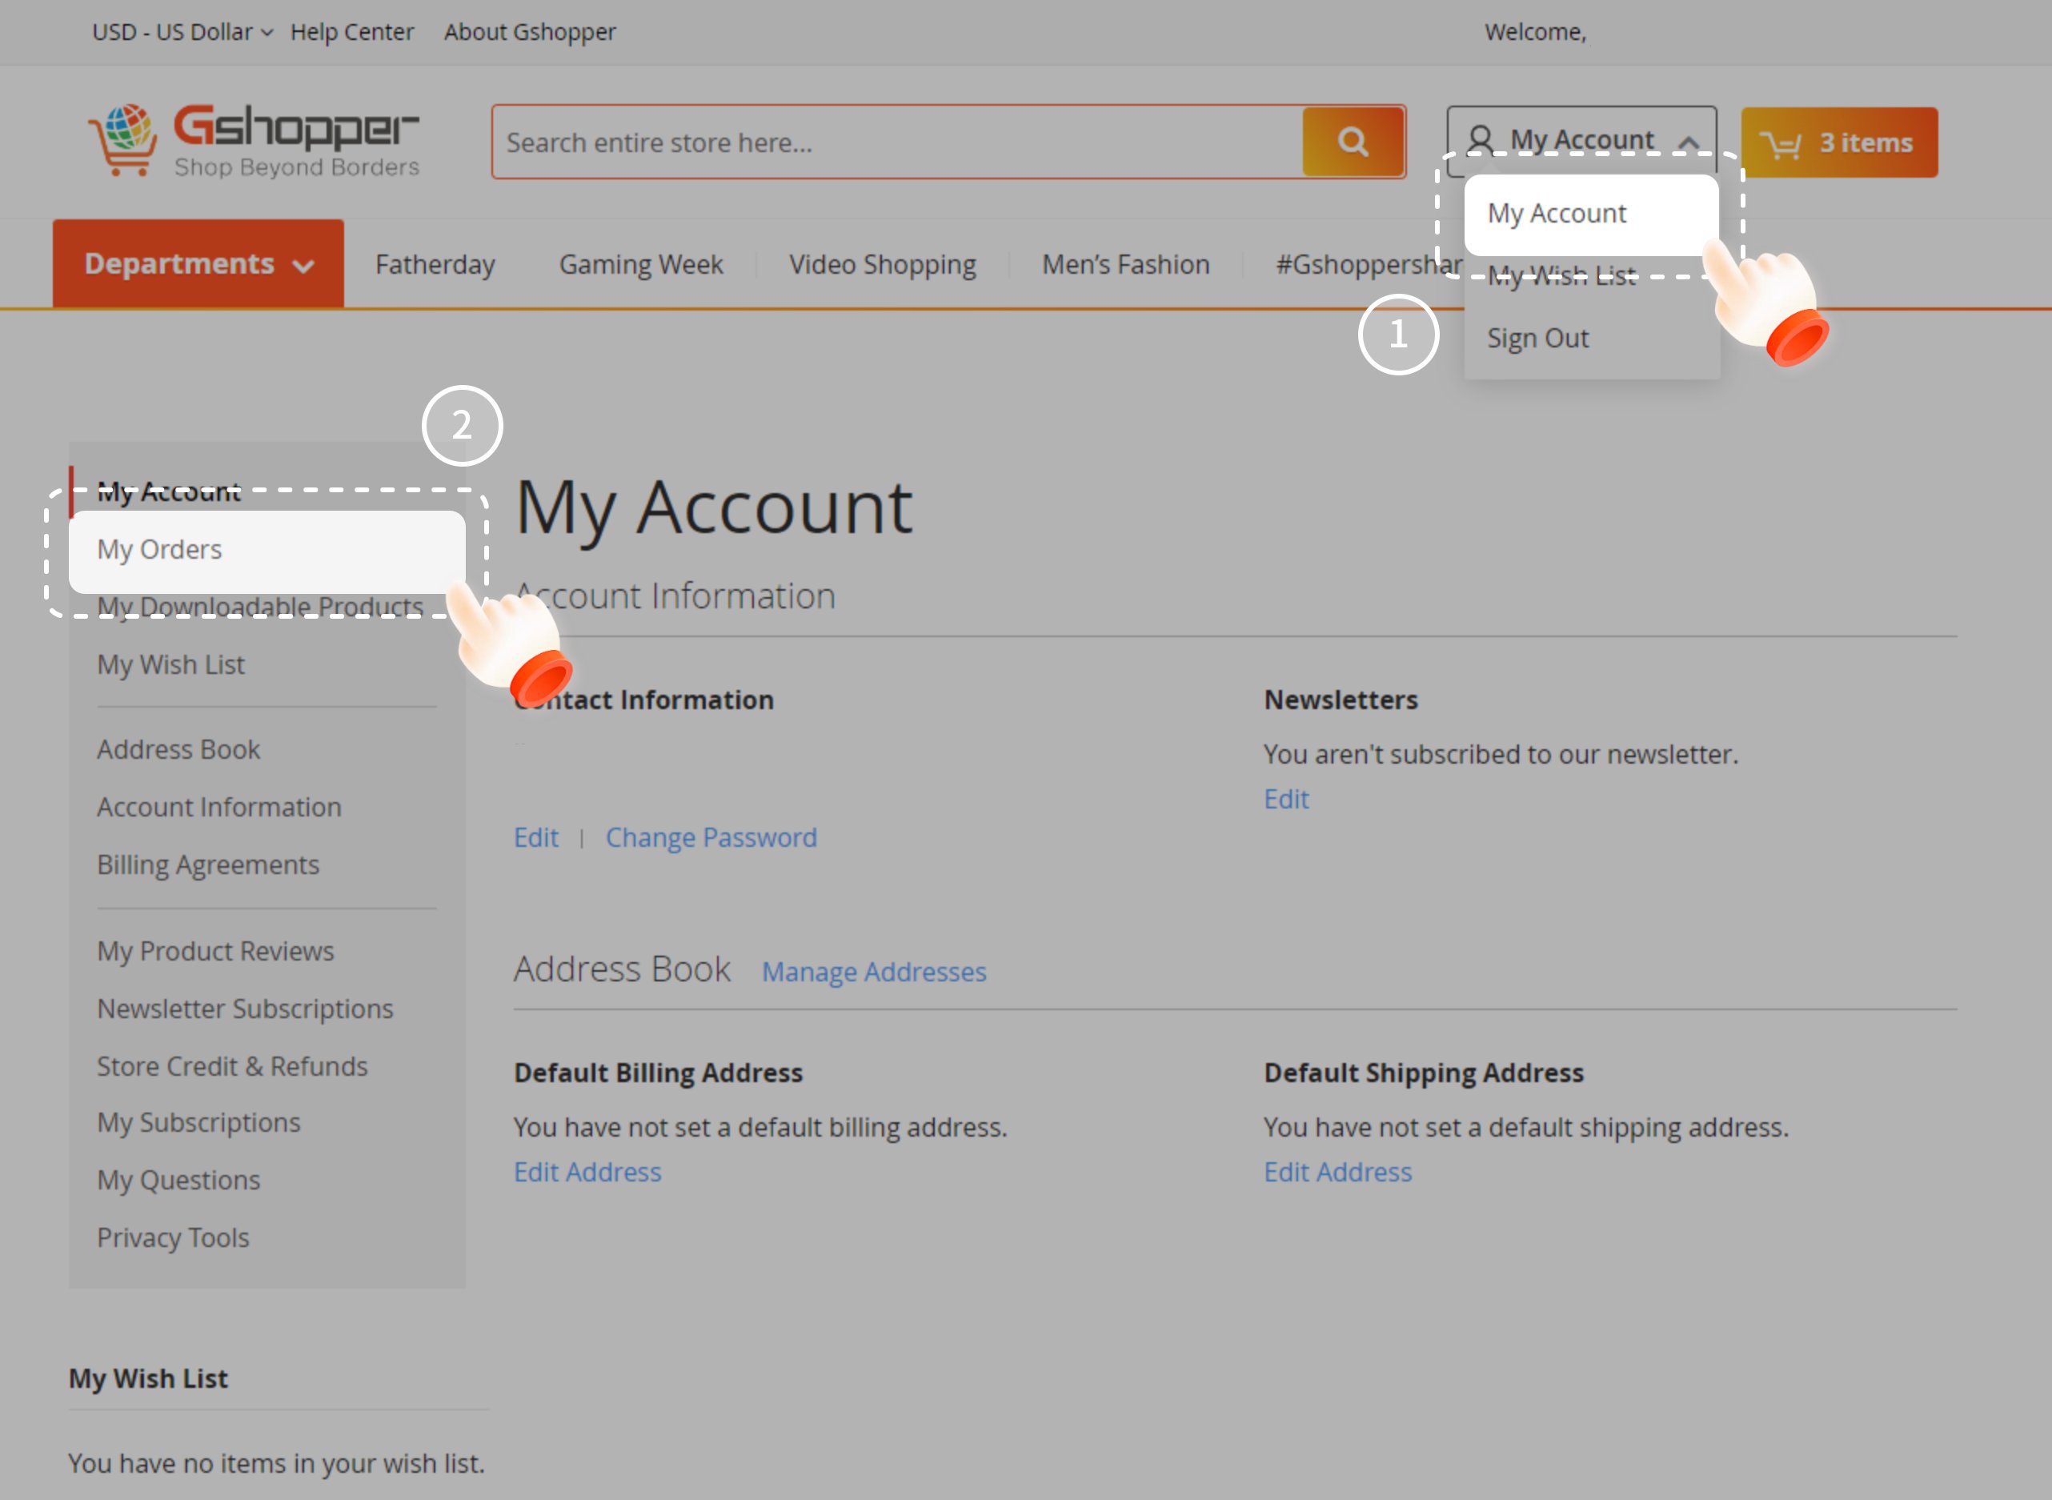Collapse the My Account header dropdown
This screenshot has height=1500, width=2052.
pos(1688,142)
